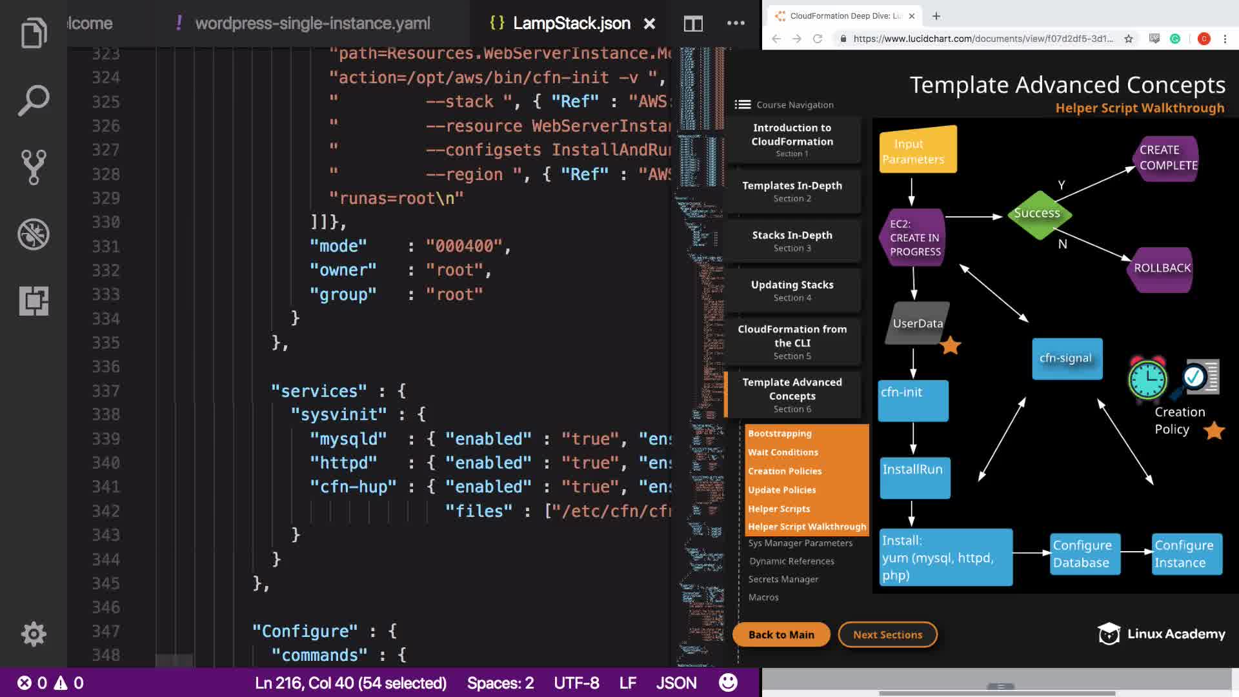Click the browser address bar

point(981,39)
